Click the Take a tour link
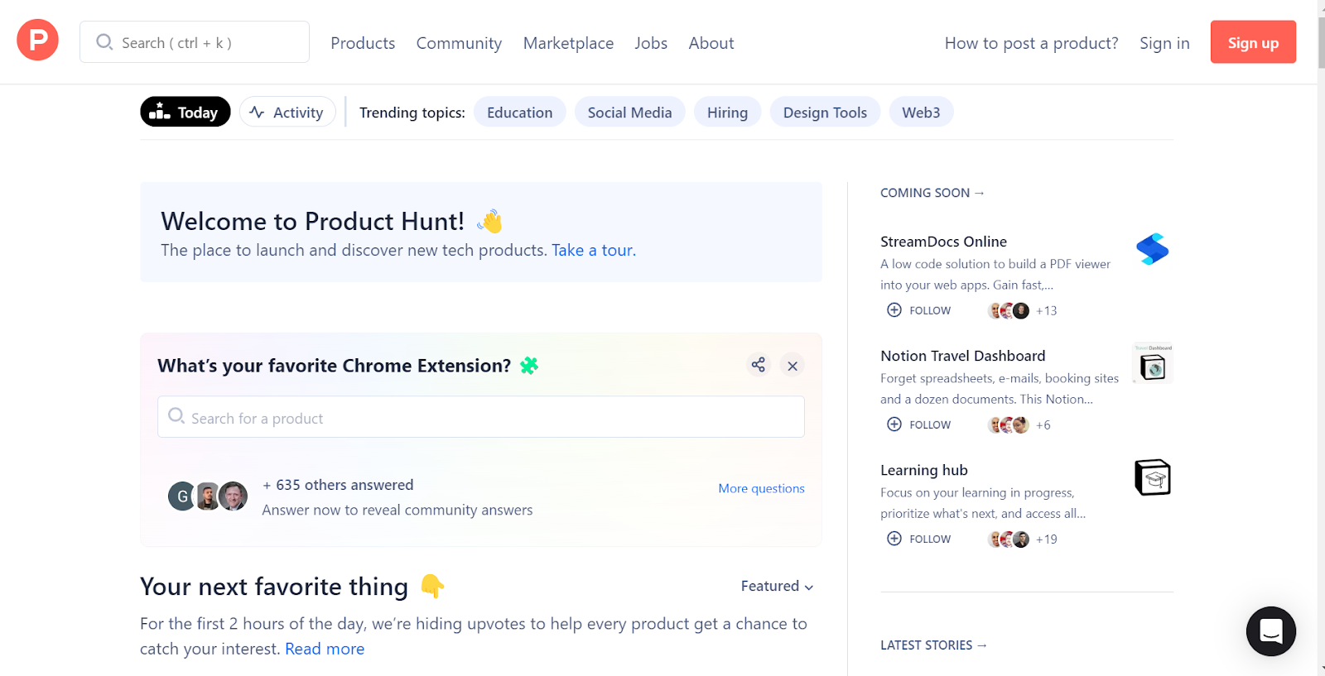The image size is (1325, 676). (594, 250)
